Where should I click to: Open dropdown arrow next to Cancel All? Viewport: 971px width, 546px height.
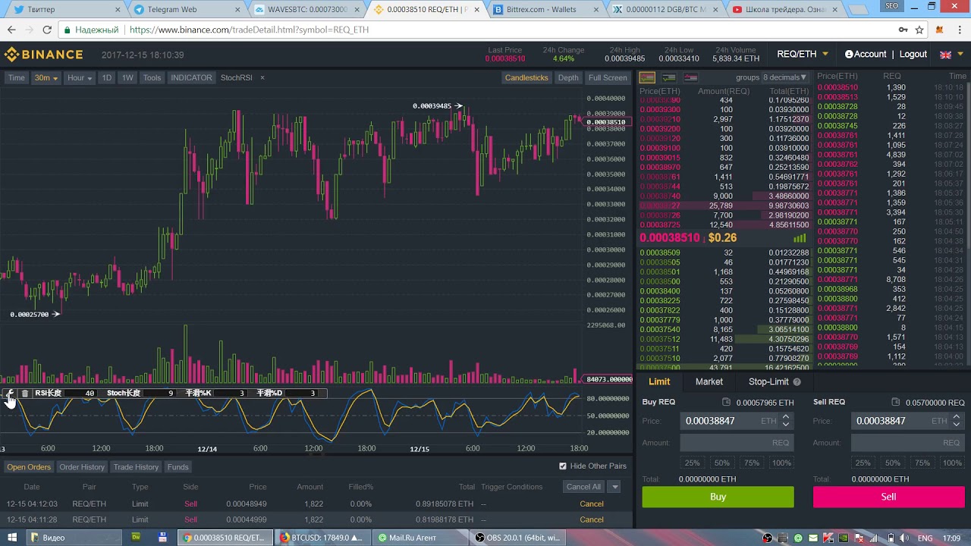pyautogui.click(x=614, y=487)
